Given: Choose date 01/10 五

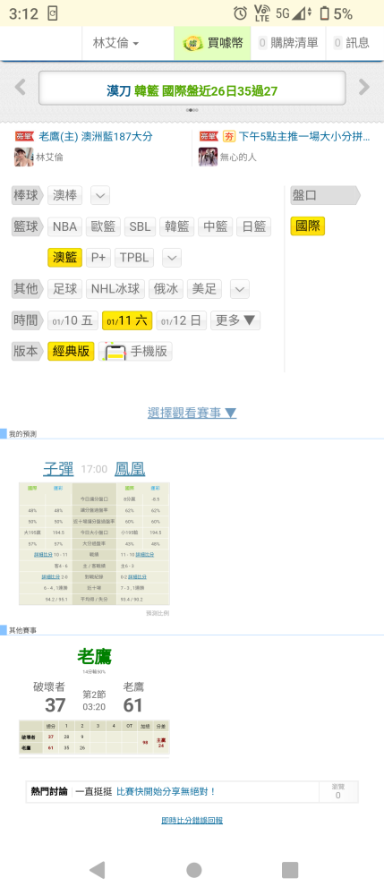Looking at the screenshot, I should [x=73, y=320].
